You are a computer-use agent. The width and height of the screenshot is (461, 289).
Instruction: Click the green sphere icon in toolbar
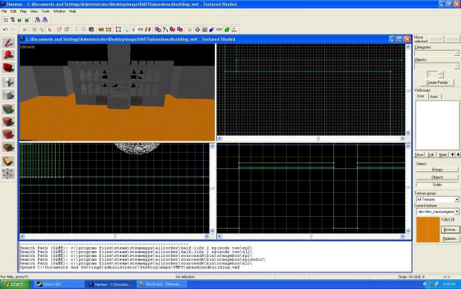(x=227, y=30)
